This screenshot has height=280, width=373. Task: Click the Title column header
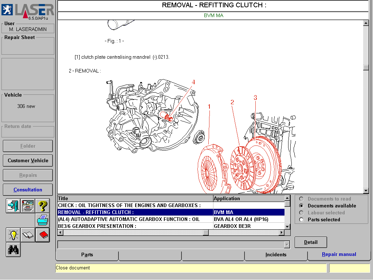(135, 198)
